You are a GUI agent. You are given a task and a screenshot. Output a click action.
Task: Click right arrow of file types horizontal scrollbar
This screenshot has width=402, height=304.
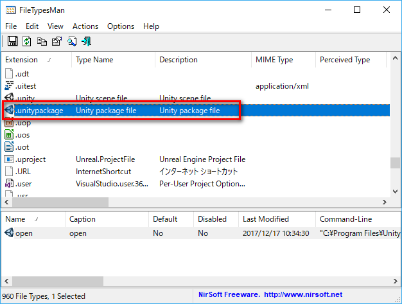tap(385, 202)
